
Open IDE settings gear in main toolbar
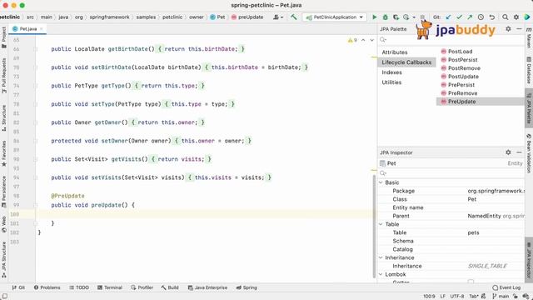tap(516, 17)
